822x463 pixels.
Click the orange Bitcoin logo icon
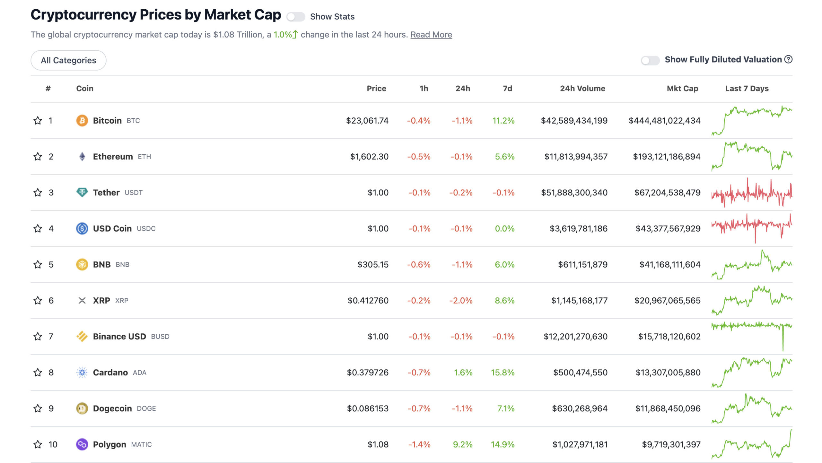point(82,121)
